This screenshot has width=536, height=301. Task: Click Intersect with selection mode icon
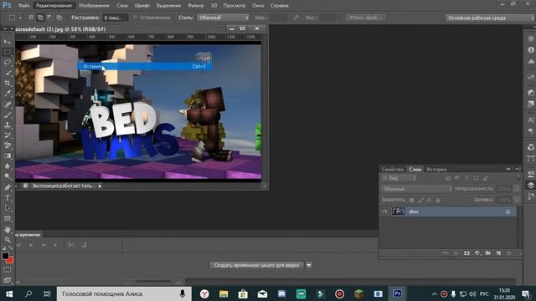point(59,18)
